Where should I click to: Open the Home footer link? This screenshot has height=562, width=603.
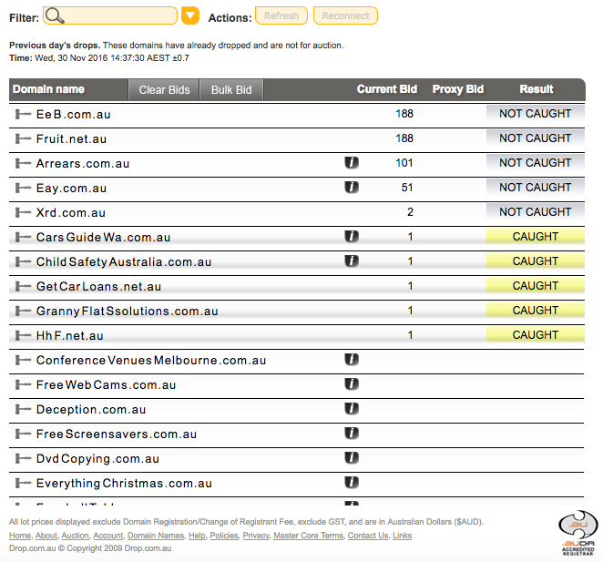(20, 536)
